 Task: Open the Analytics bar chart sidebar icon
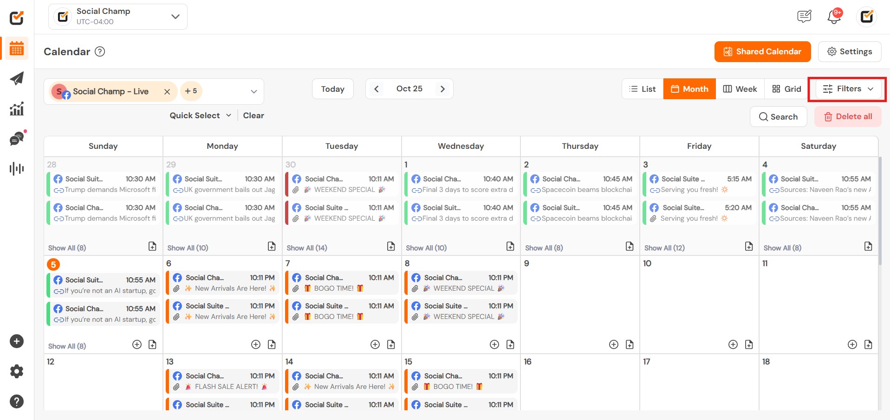17,109
